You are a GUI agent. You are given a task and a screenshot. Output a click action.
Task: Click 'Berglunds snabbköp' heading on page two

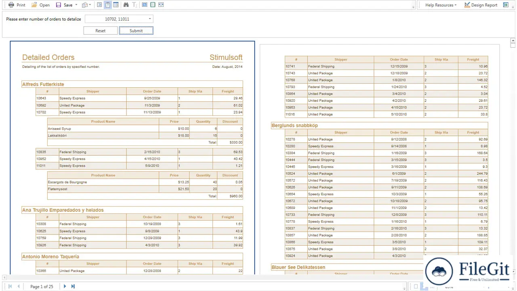pyautogui.click(x=294, y=126)
